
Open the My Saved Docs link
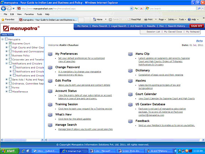pos(173,32)
